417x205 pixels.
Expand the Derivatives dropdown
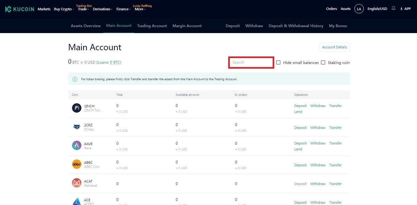(x=103, y=9)
